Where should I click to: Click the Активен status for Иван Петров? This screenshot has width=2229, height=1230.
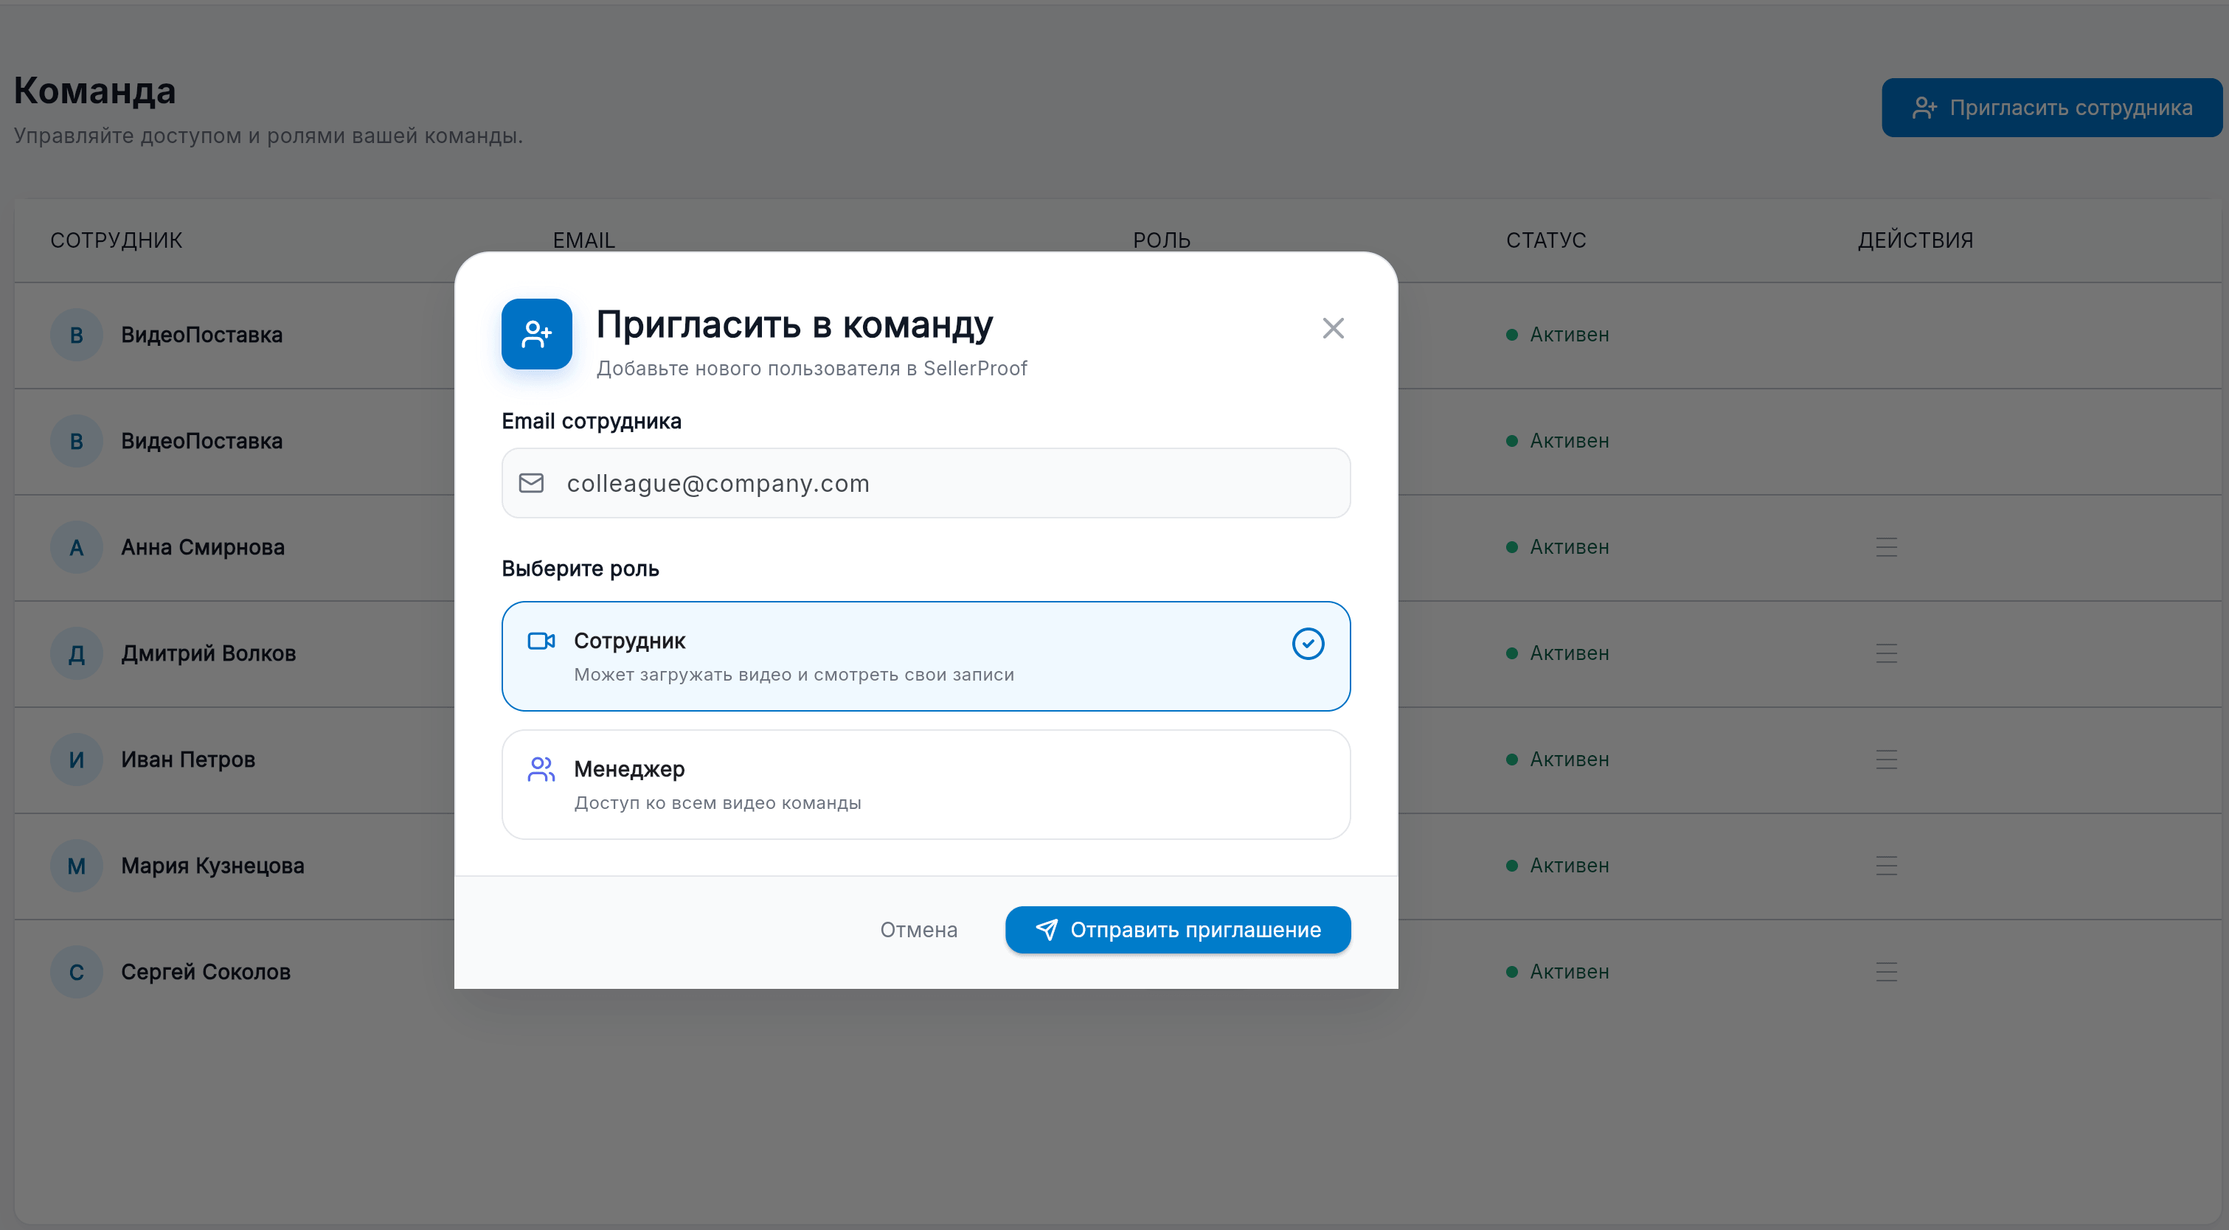(1558, 760)
